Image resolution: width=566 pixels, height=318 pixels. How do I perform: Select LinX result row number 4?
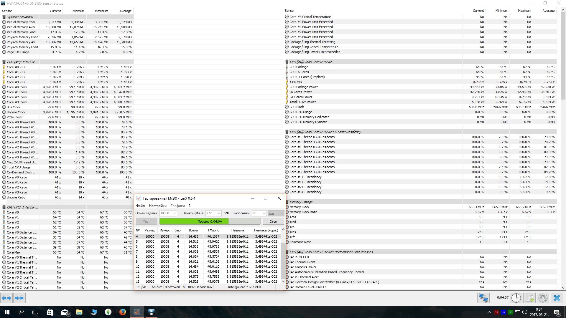pos(208,236)
